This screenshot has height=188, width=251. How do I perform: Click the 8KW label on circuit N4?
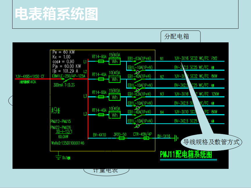coord(214,112)
